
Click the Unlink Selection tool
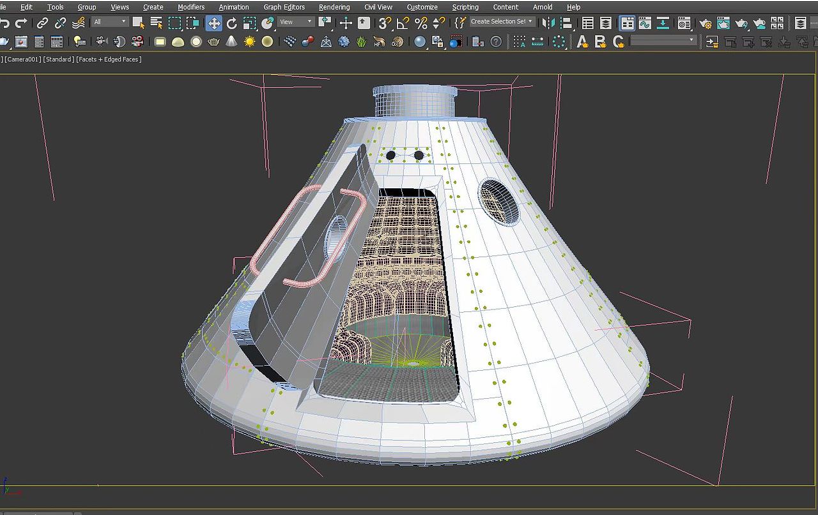[x=60, y=24]
